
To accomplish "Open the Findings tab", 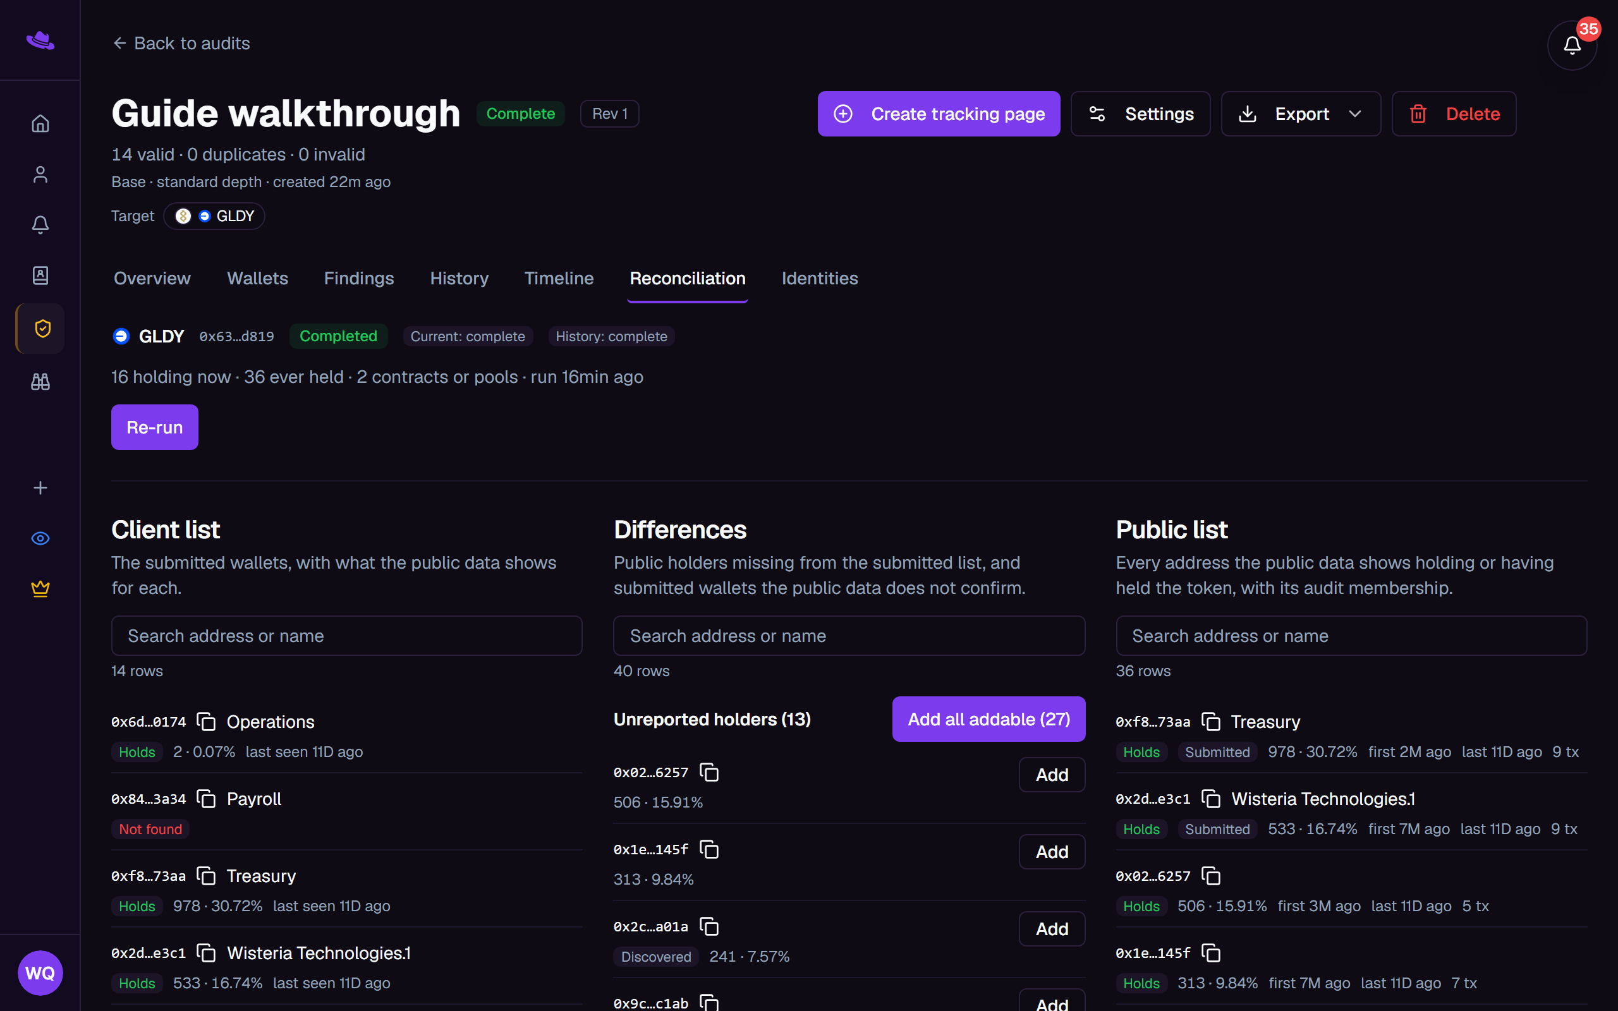I will 359,278.
